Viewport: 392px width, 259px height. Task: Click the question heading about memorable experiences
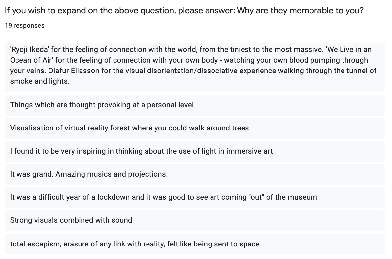pyautogui.click(x=184, y=10)
